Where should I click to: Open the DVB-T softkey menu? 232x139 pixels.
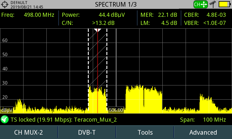87,133
